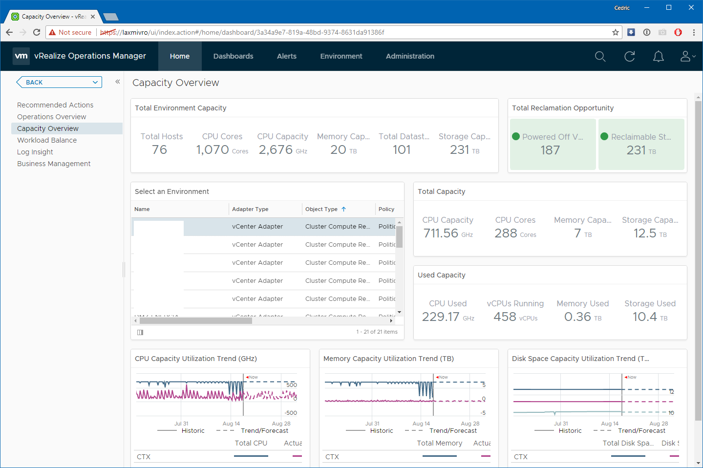The image size is (703, 468).
Task: Reload the page in the browser
Action: [x=37, y=32]
